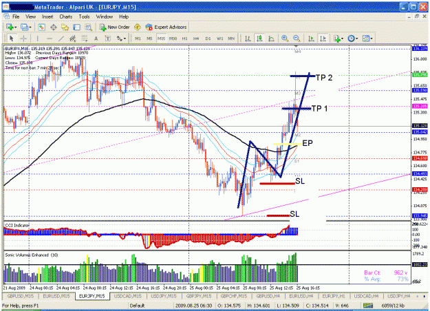Switch chart to H4 timeframe
Viewport: 430px width, 311px height.
point(196,39)
